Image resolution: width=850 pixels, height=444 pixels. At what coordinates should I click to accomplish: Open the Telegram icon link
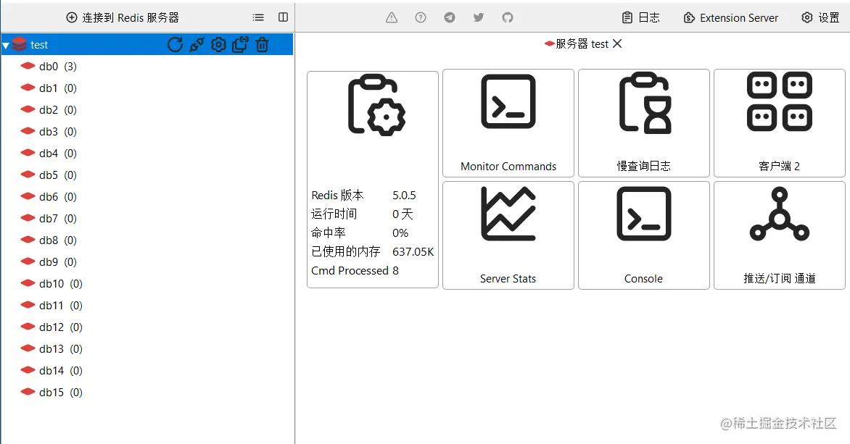point(450,17)
